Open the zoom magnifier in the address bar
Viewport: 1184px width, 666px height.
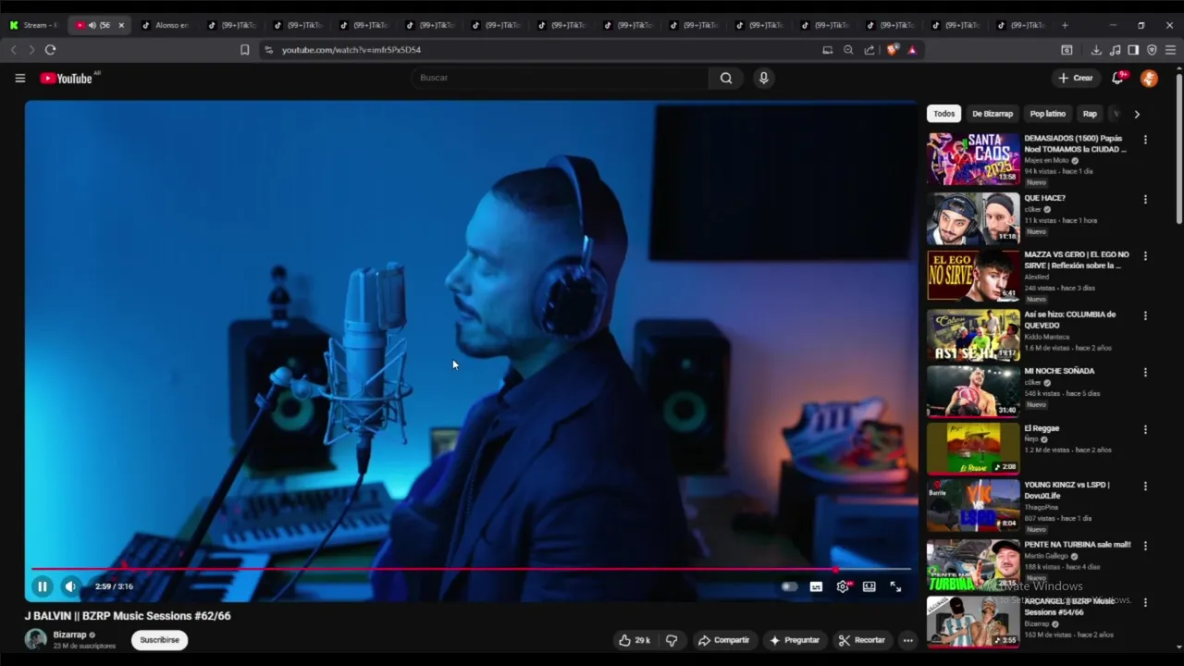point(848,50)
